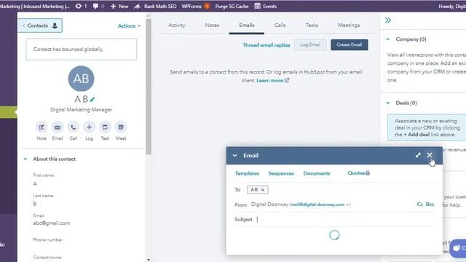Collapse the Company (0) section
Viewport: 466px width, 262px height.
388,39
